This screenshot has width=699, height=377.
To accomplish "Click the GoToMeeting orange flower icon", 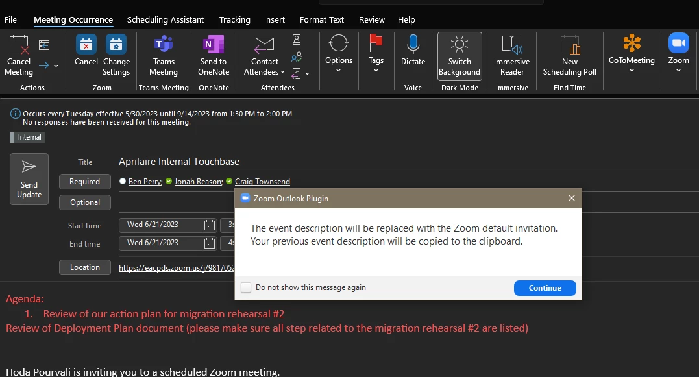I will point(632,43).
